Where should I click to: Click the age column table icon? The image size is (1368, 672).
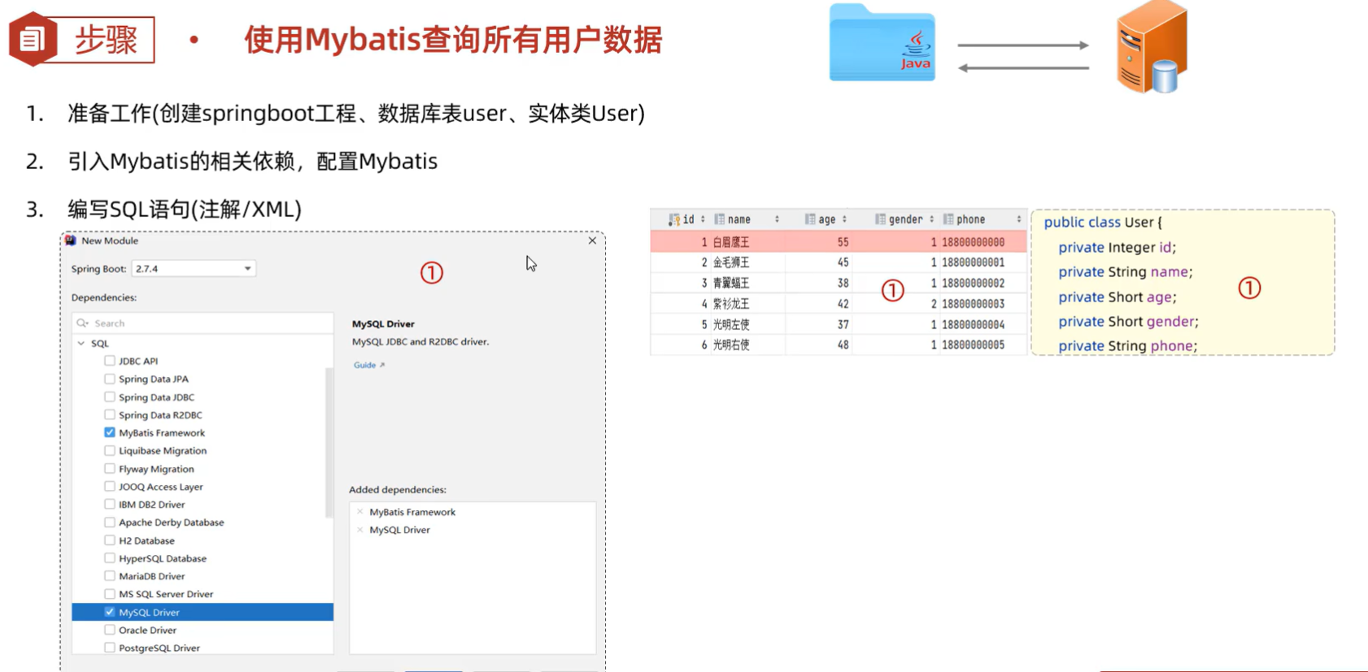[x=810, y=219]
